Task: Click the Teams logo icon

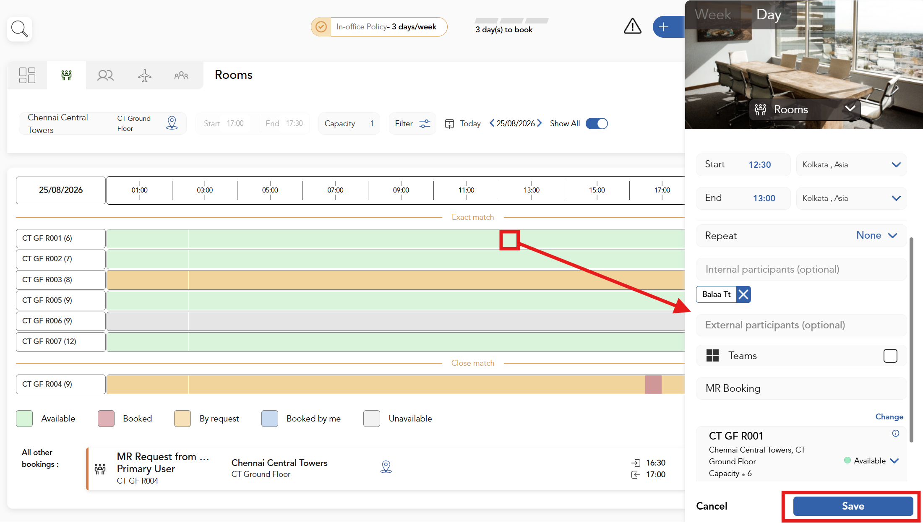Action: [x=712, y=356]
